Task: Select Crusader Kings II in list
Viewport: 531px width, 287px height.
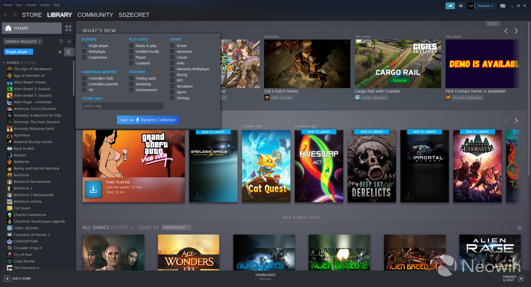Action: [x=28, y=248]
